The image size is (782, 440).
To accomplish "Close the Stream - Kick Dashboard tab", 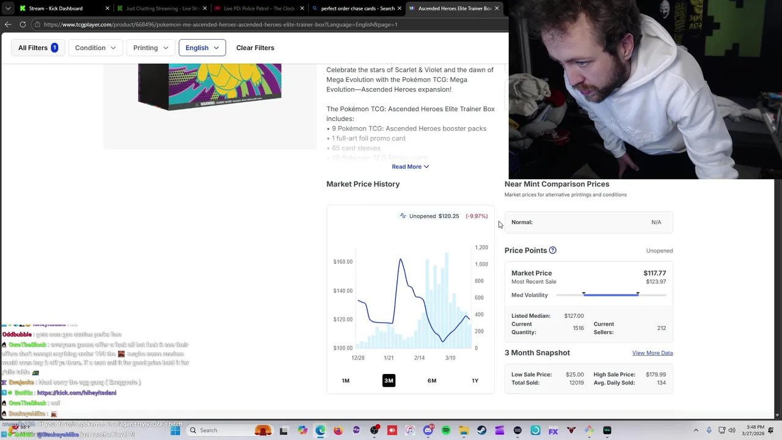I will [108, 9].
